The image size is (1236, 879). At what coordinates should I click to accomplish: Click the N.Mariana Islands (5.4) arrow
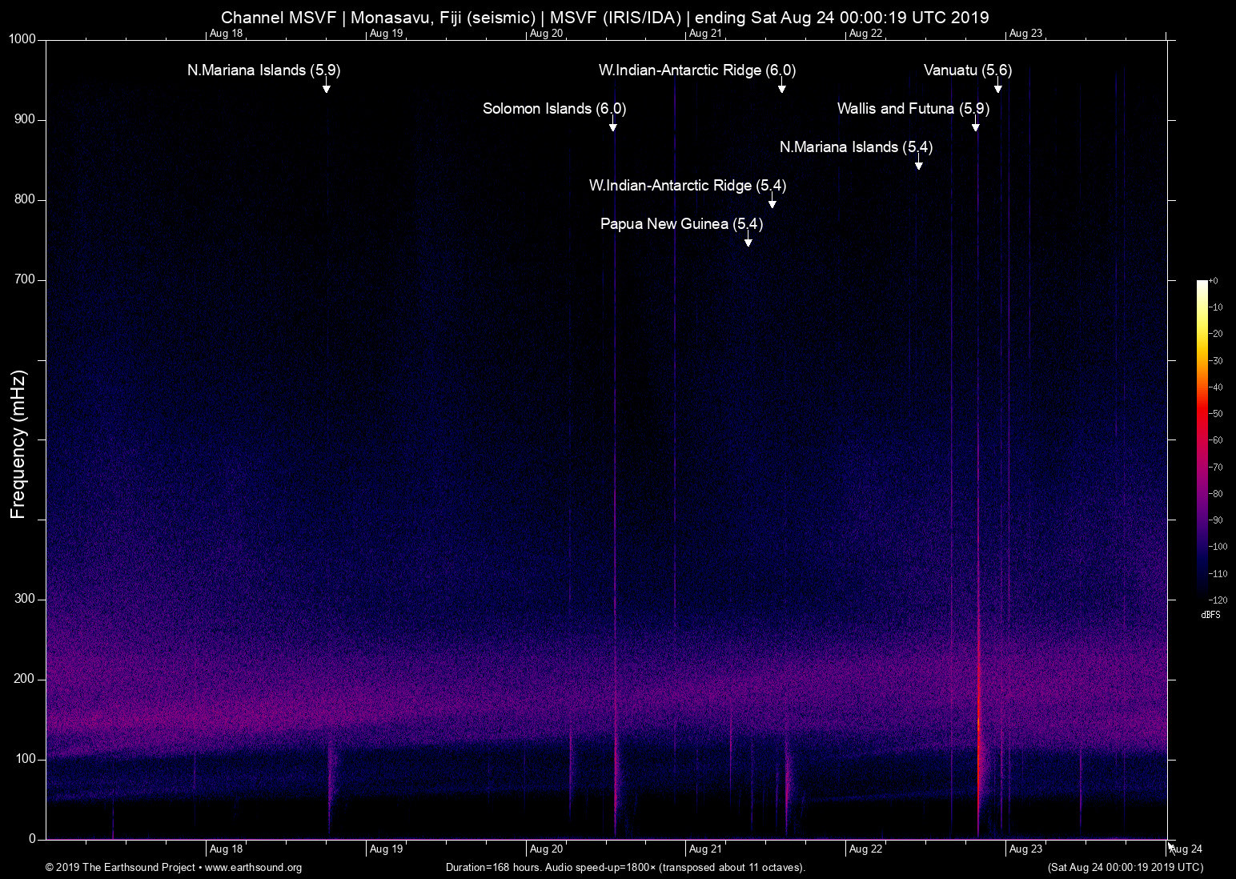pos(918,165)
